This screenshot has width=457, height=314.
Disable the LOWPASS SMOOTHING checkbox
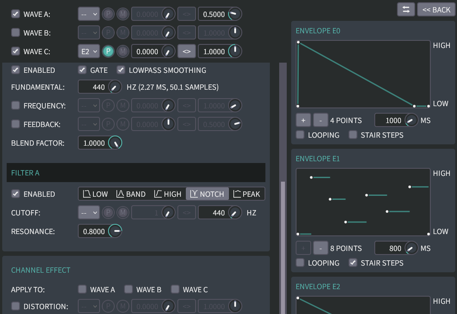(x=121, y=70)
